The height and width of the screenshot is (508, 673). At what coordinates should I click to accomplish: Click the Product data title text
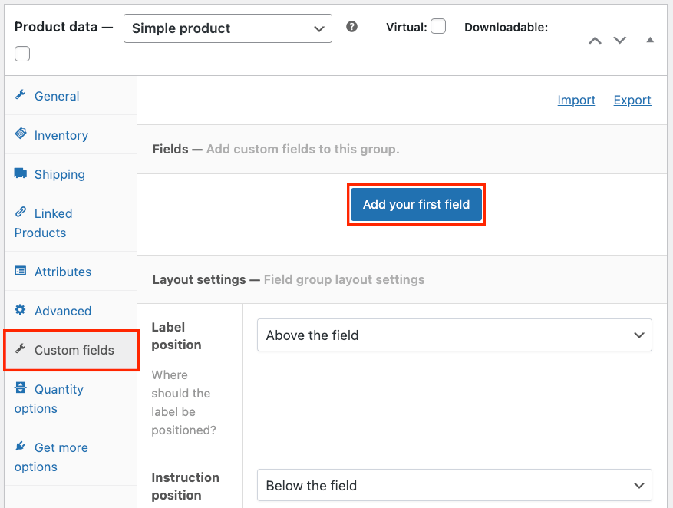pyautogui.click(x=56, y=27)
